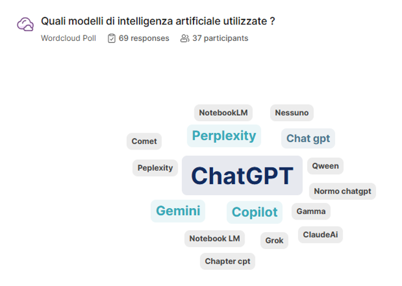Select the Grok word tag
The width and height of the screenshot is (402, 286).
(274, 240)
